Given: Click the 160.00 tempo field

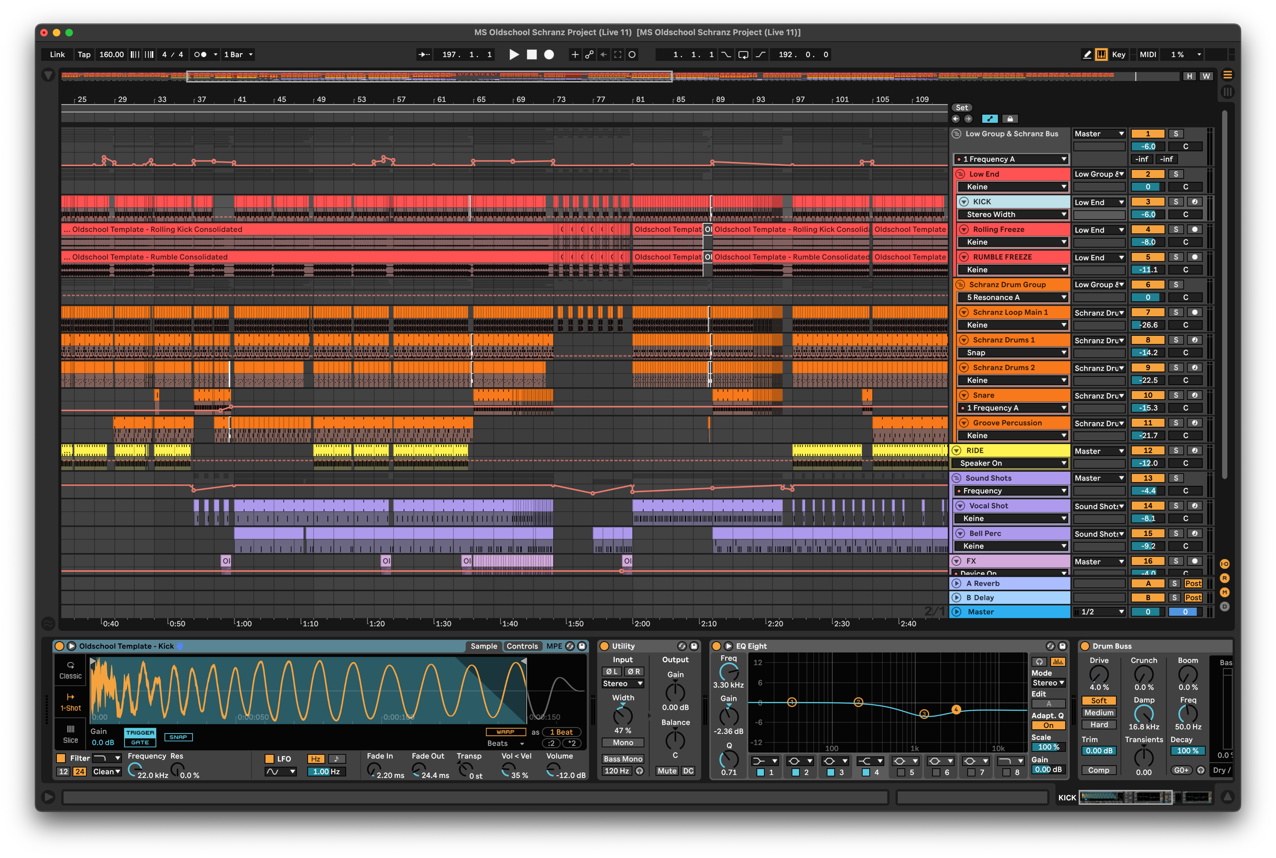Looking at the screenshot, I should point(111,55).
